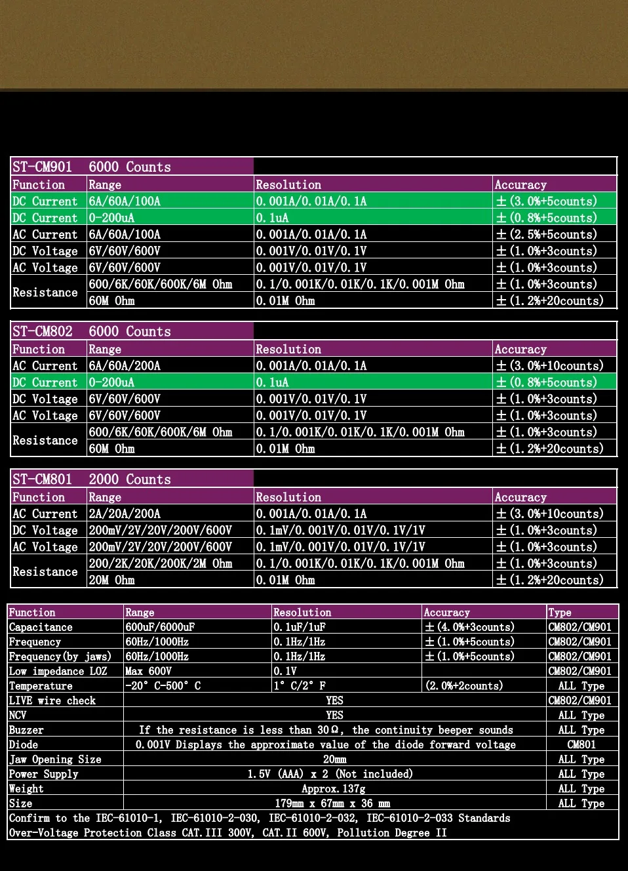This screenshot has width=628, height=871.
Task: Select the continuity beeper description text
Action: tap(326, 730)
